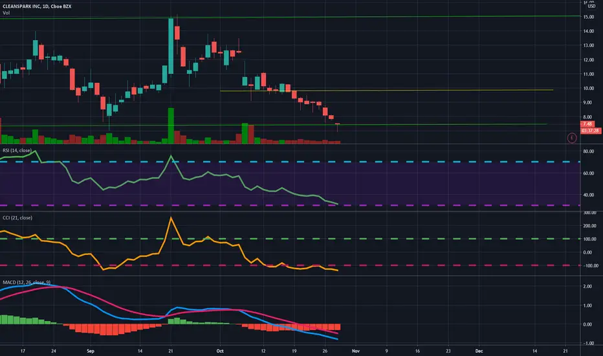Image resolution: width=603 pixels, height=356 pixels.
Task: Click the tallest green candlestick reaching 15.00
Action: (171, 46)
